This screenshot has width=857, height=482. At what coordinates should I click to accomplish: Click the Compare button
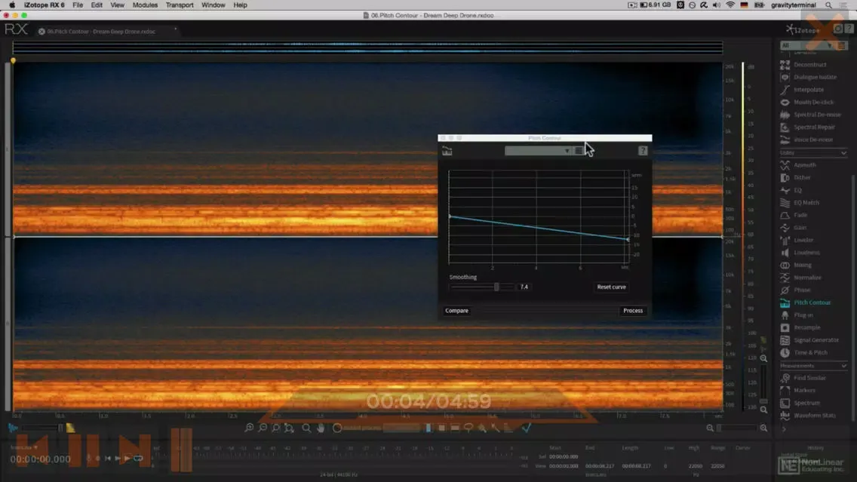(456, 311)
